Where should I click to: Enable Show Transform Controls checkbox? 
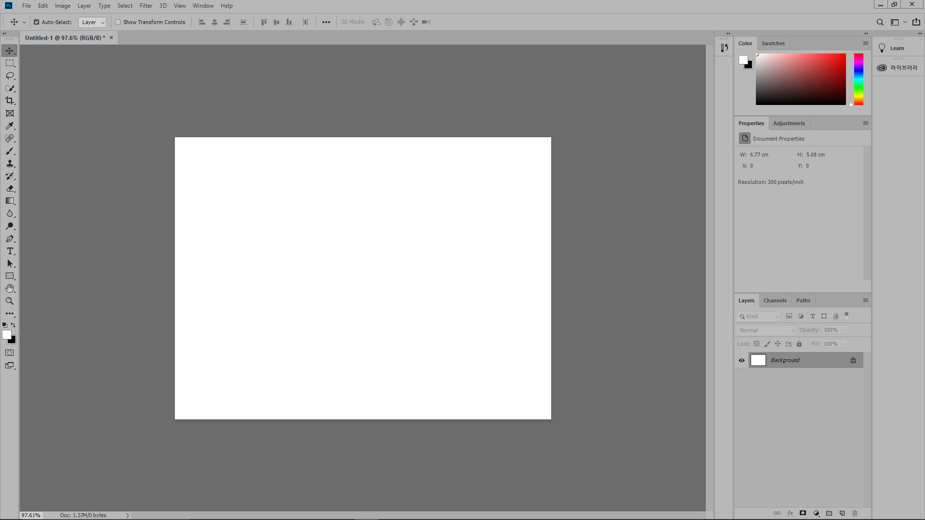[x=118, y=22]
